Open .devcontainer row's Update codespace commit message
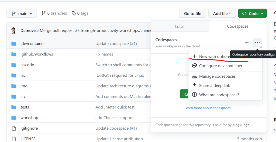This screenshot has height=142, width=276. (x=112, y=44)
